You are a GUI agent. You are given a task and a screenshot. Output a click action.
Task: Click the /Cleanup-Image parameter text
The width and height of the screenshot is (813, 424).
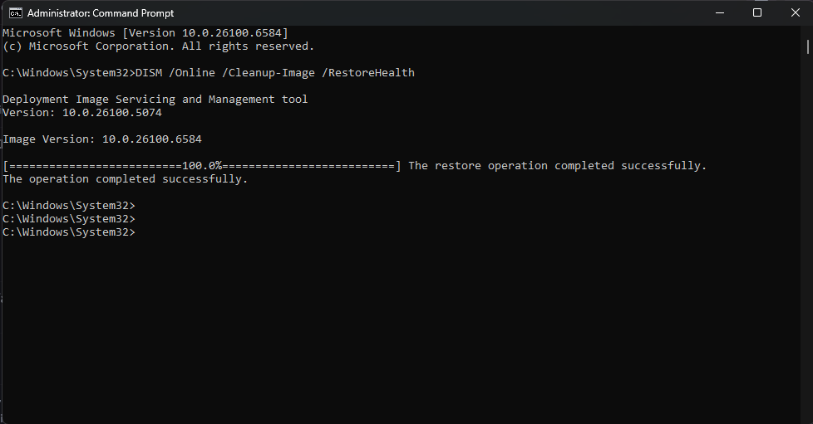[x=268, y=72]
